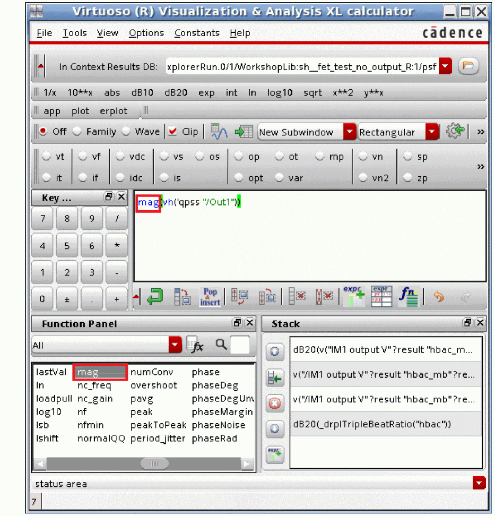Click the push buffer to stack icon
Viewport: 495px width, 516px height.
[x=182, y=297]
